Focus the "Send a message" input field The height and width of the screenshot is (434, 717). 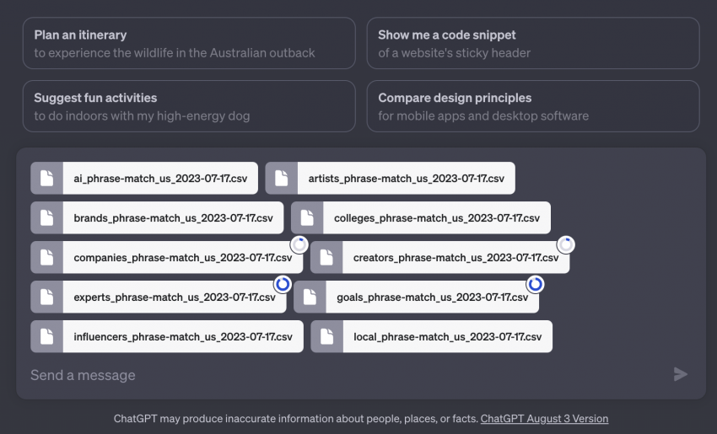pyautogui.click(x=337, y=375)
